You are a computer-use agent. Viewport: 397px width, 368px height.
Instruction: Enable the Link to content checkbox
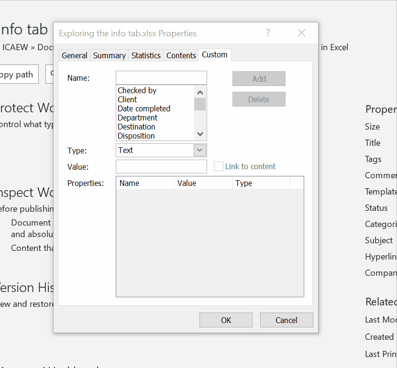(219, 166)
